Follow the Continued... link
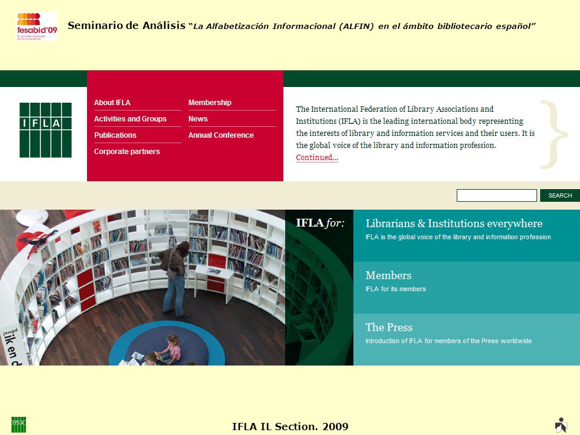Screen dimensions: 580x435 tap(317, 158)
